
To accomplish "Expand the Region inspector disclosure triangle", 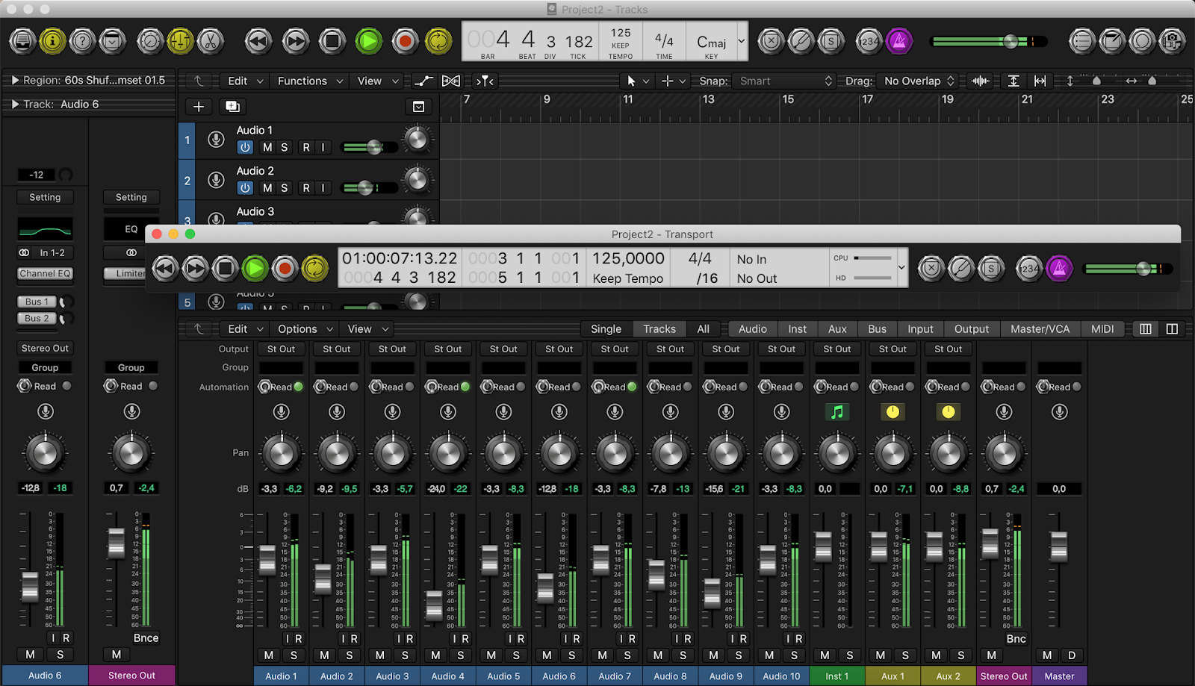I will (x=14, y=80).
